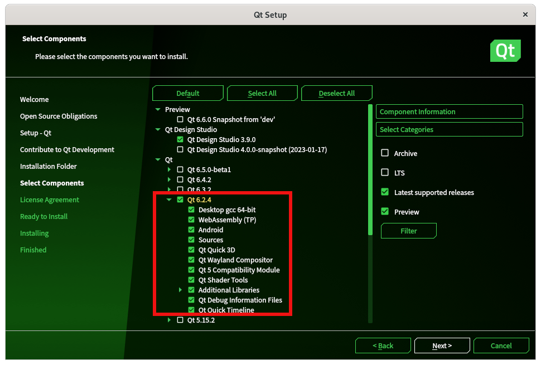541x365 pixels.
Task: Click the component list scrollbar
Action: 370,169
